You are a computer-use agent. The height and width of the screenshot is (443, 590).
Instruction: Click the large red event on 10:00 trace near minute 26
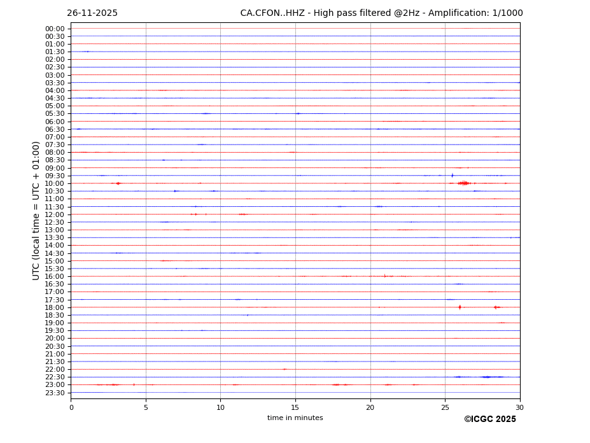pos(463,183)
